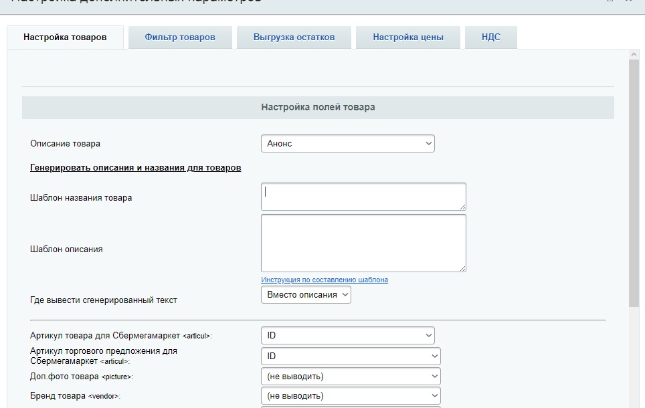Click Генерировать описания и названия для товаров
Viewport: 645px width, 408px height.
pyautogui.click(x=135, y=168)
